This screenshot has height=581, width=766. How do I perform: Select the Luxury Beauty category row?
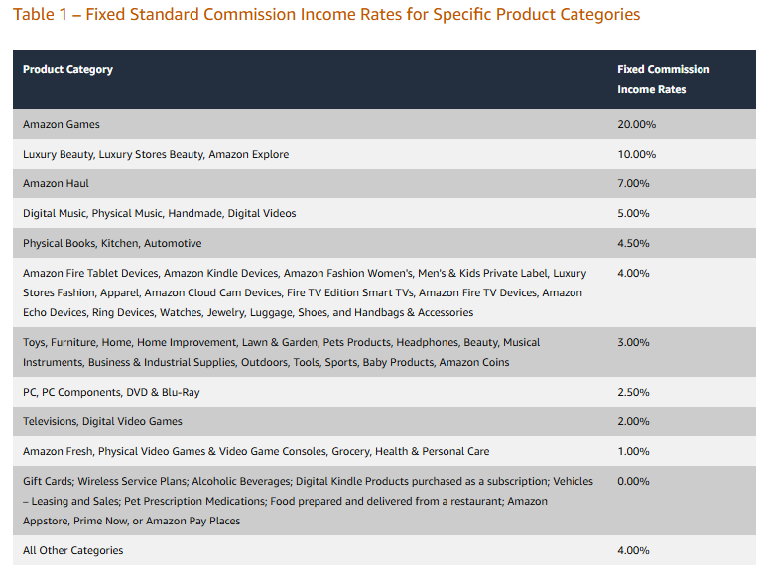point(384,154)
